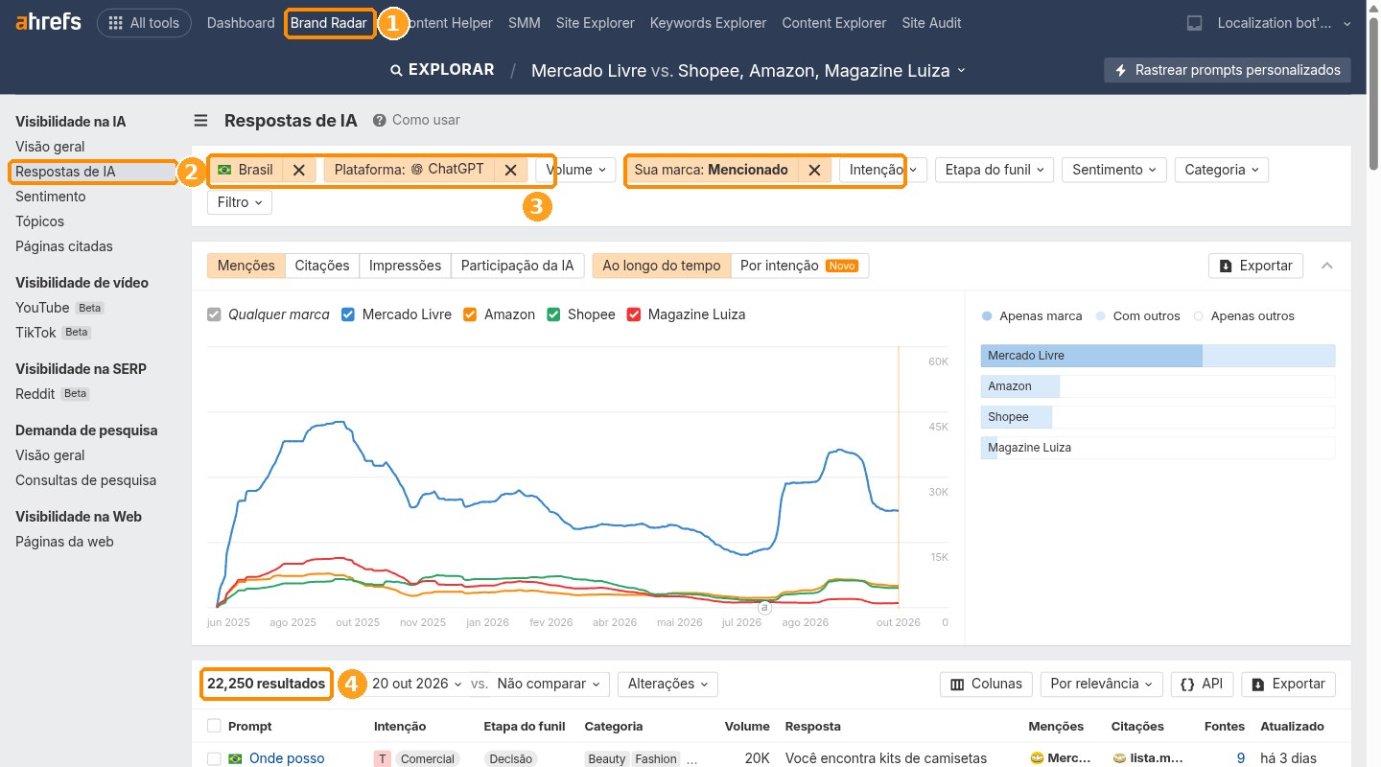Select the Por intenção view
Screen dimensions: 1381x767
(799, 266)
